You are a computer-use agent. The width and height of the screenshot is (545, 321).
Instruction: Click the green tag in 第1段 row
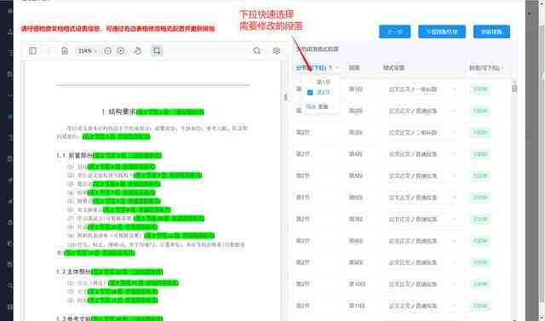coord(480,89)
